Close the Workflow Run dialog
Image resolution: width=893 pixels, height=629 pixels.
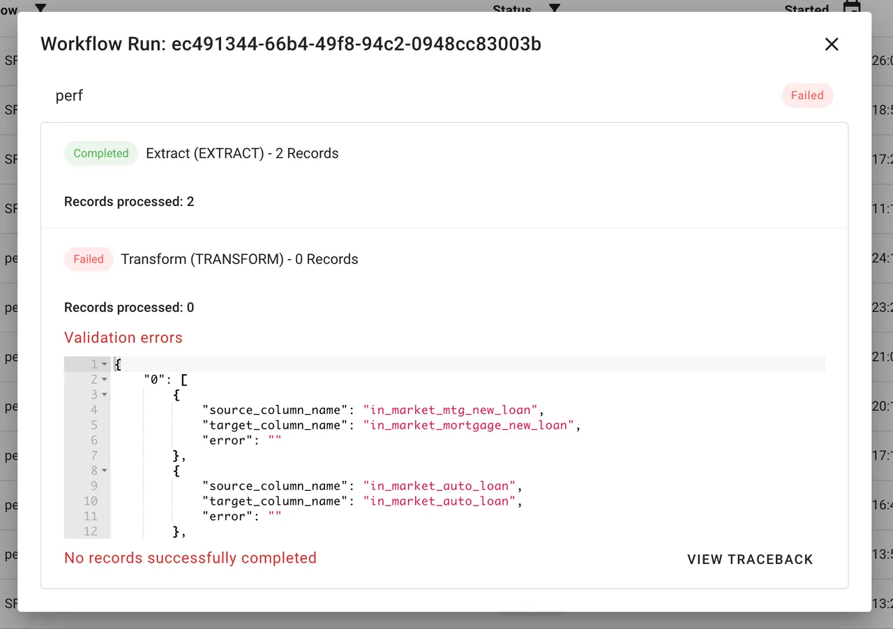click(x=831, y=44)
